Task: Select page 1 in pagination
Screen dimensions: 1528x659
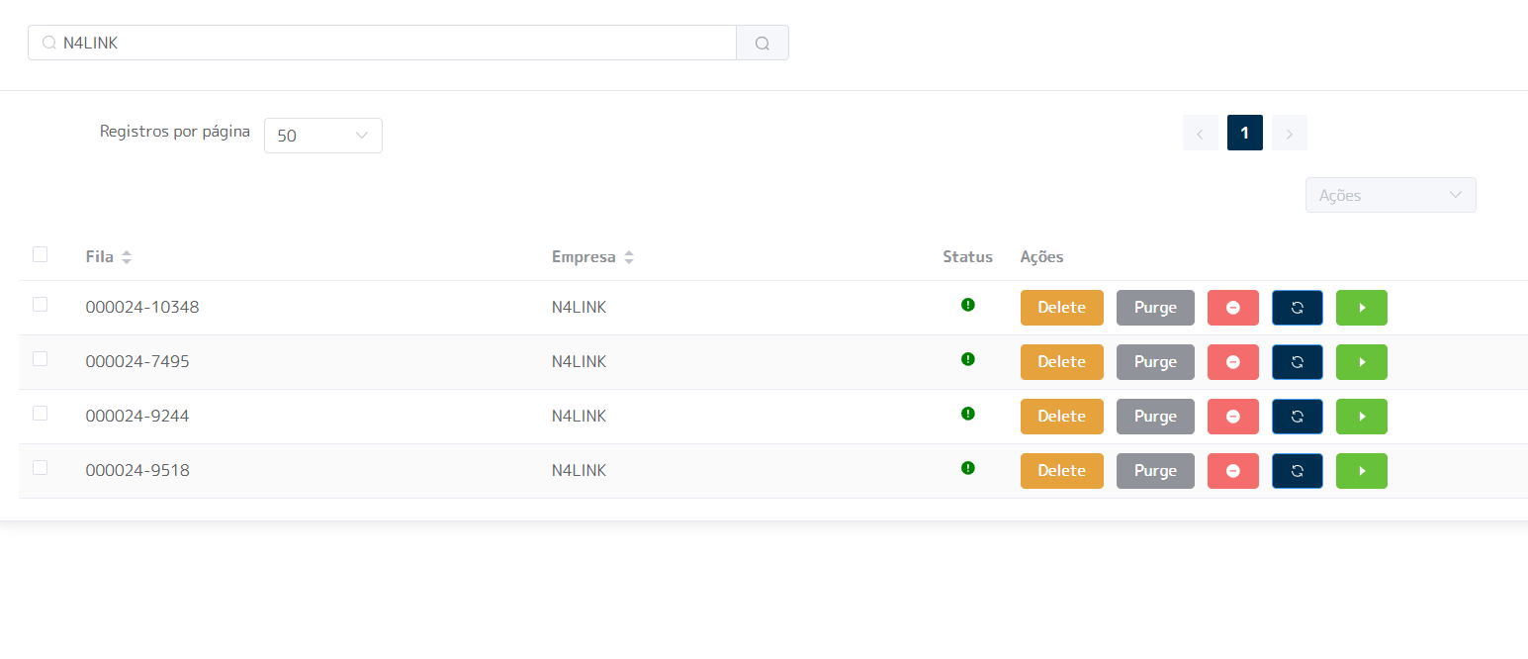Action: [1245, 133]
